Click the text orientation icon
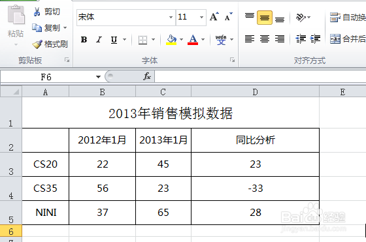 [x=301, y=17]
